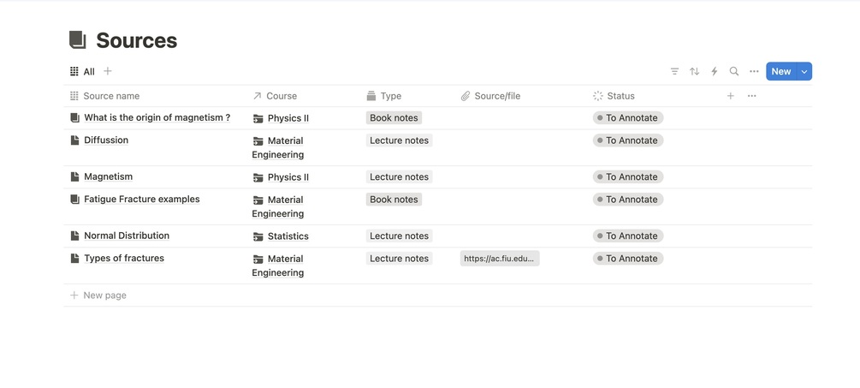Open the ac.fiu.edu source link
Screen dimensions: 860x388
tap(500, 259)
